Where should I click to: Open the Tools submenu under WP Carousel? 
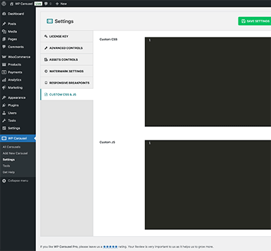click(x=6, y=166)
